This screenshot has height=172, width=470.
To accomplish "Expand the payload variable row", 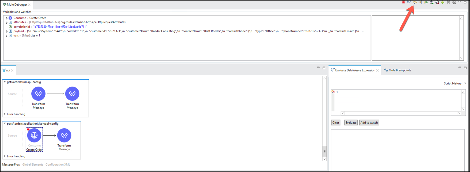I will tap(7, 31).
